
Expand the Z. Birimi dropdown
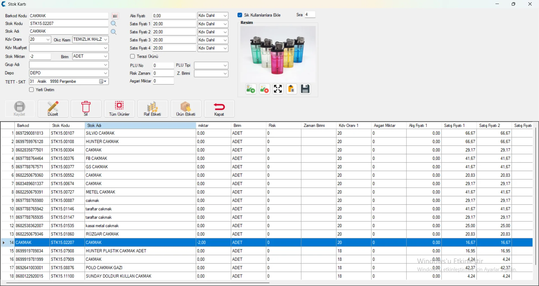225,74
